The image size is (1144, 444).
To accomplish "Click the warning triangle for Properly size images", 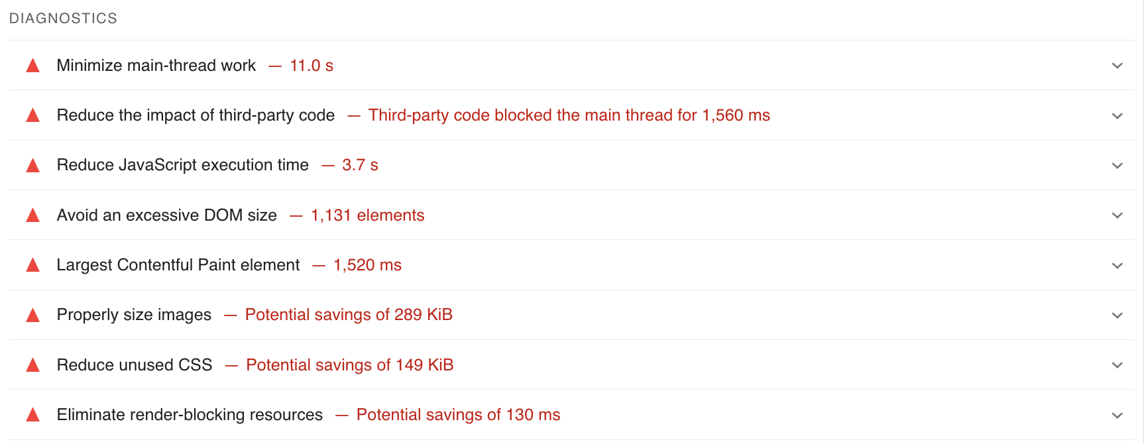I will click(32, 315).
